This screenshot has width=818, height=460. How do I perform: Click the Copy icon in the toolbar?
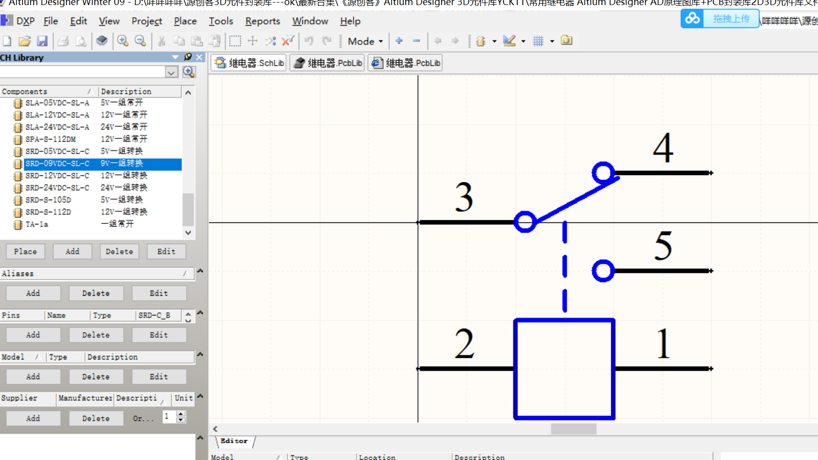[x=179, y=41]
